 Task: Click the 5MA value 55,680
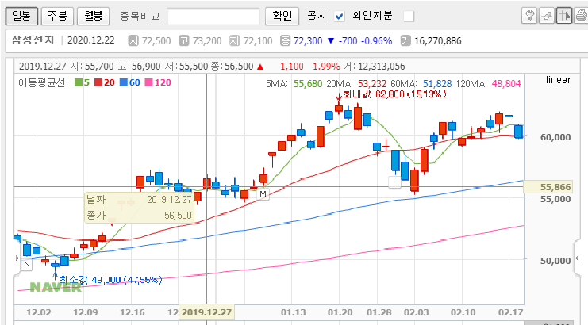(x=308, y=83)
